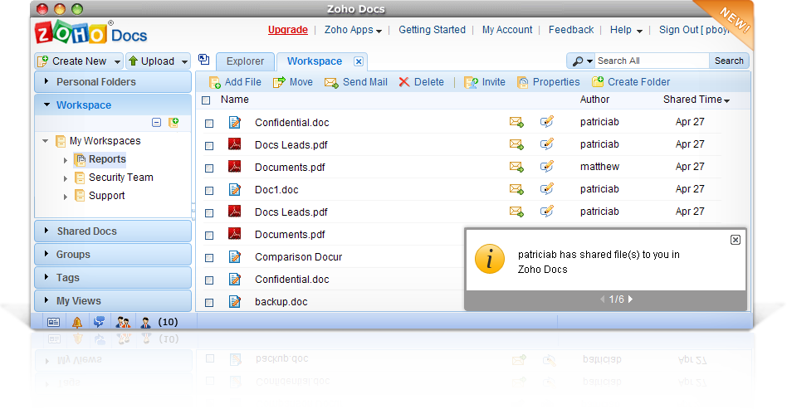Open the Zoho Apps menu
Image resolution: width=787 pixels, height=409 pixels.
coord(353,30)
